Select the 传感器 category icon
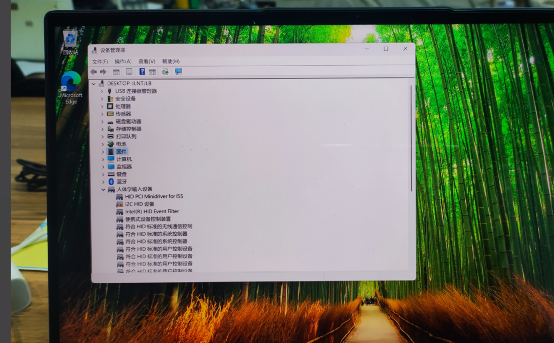Viewport: 554px width, 343px height. (x=110, y=114)
